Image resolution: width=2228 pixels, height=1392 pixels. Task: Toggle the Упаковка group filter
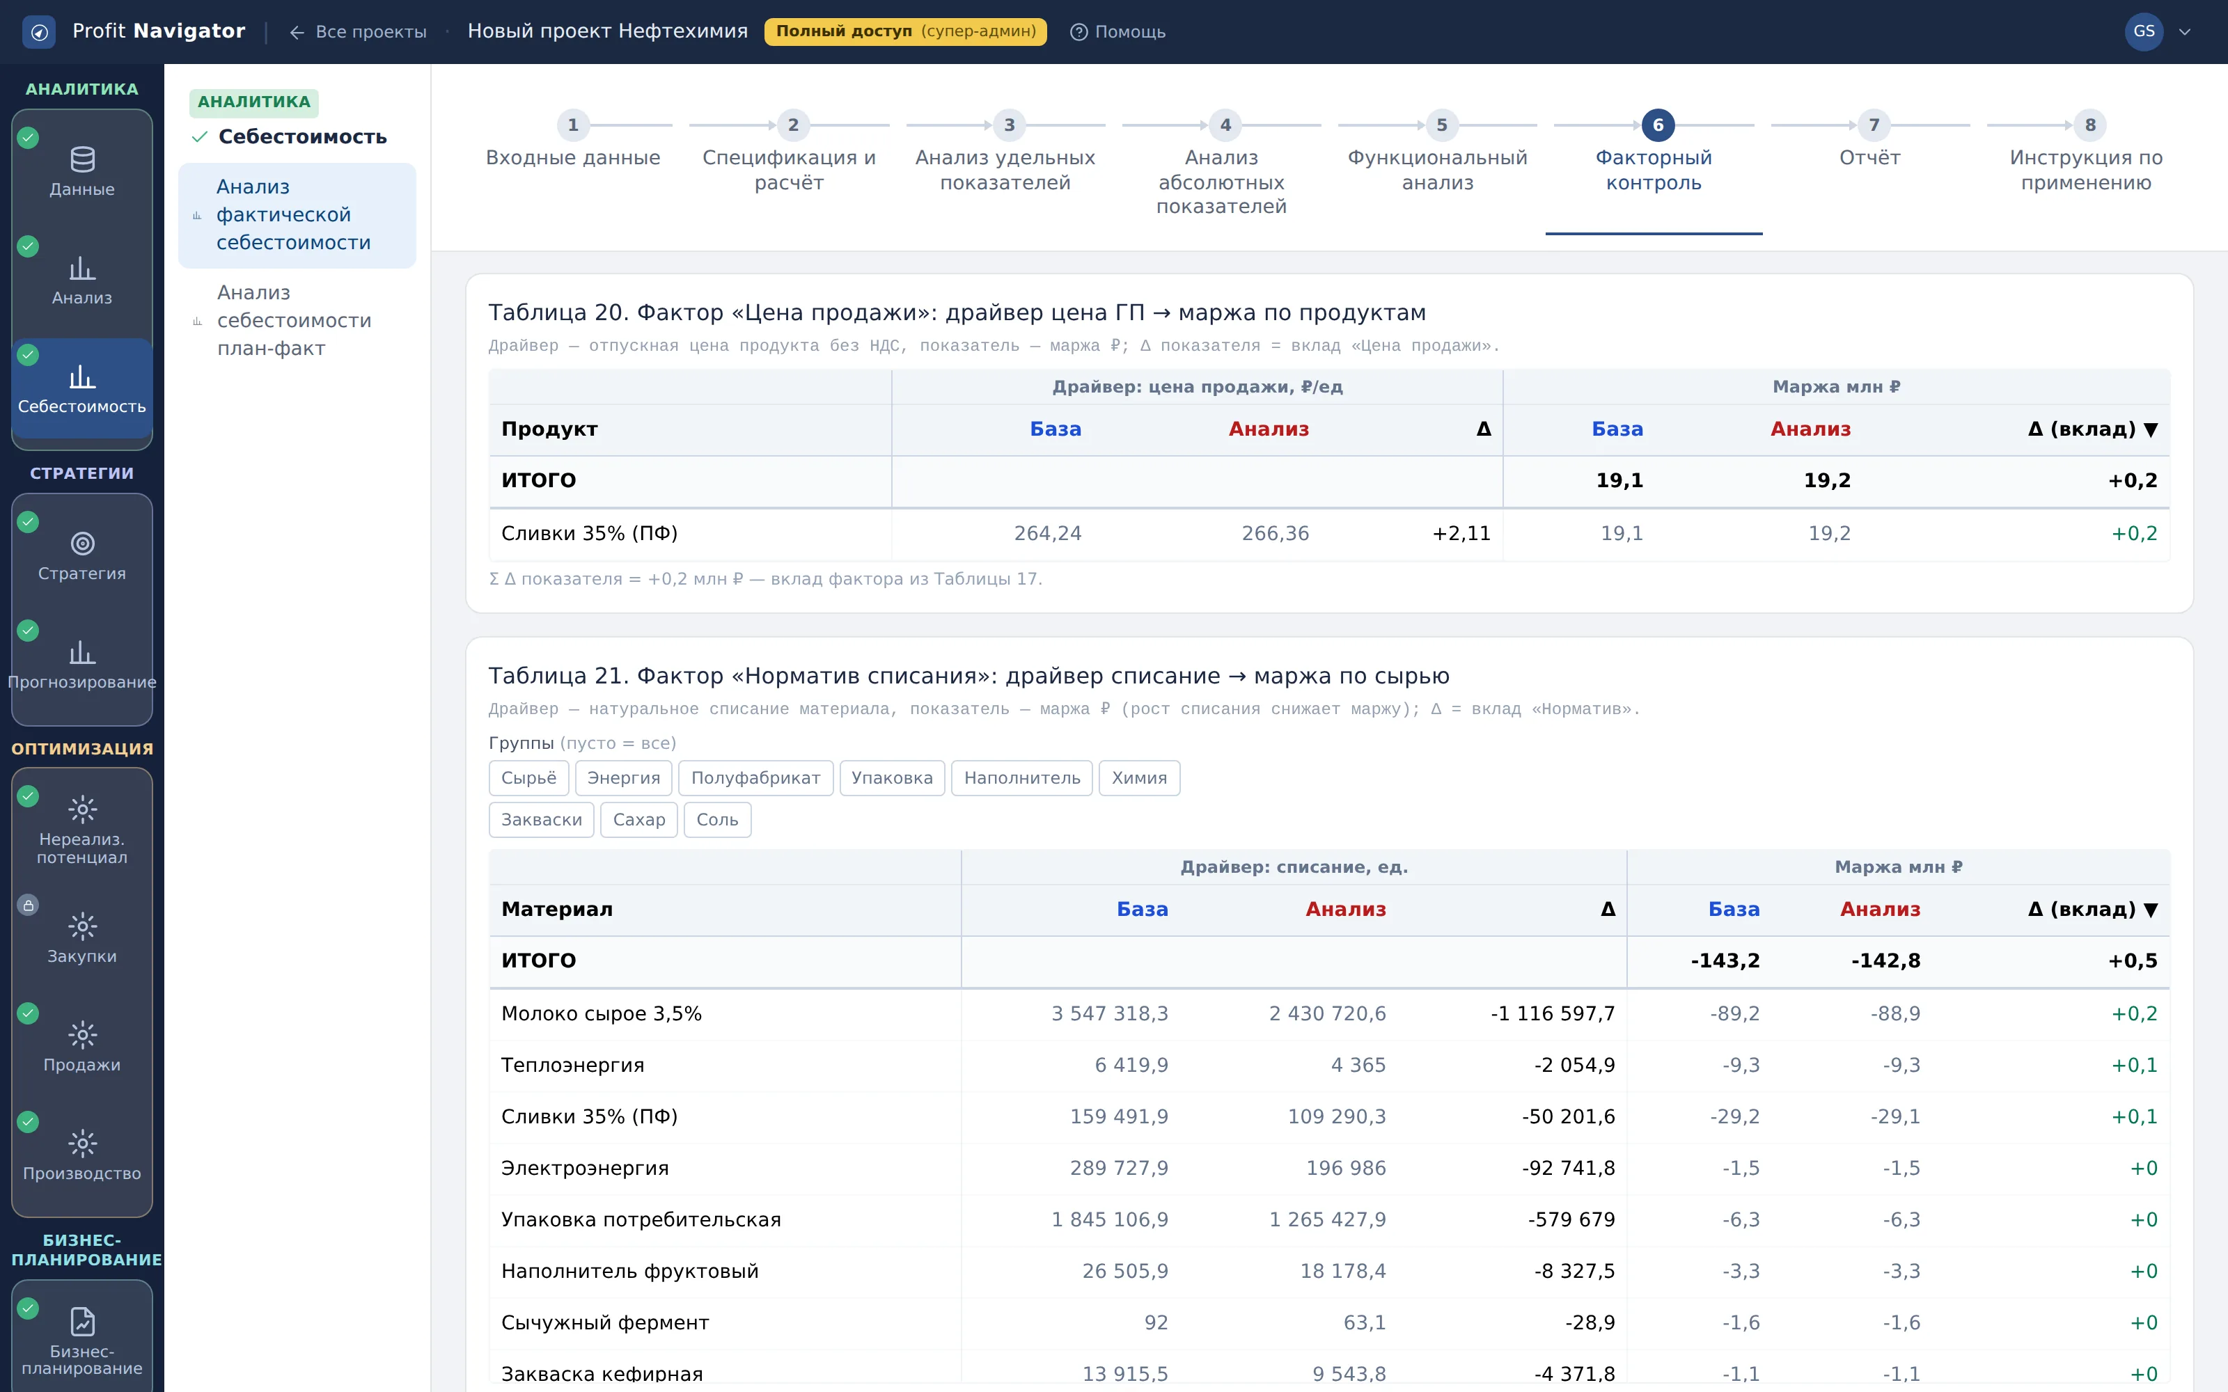coord(892,778)
